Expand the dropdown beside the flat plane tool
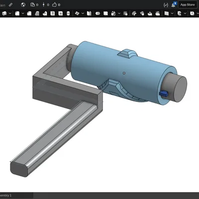The width and height of the screenshot is (199, 199). [x=172, y=13]
